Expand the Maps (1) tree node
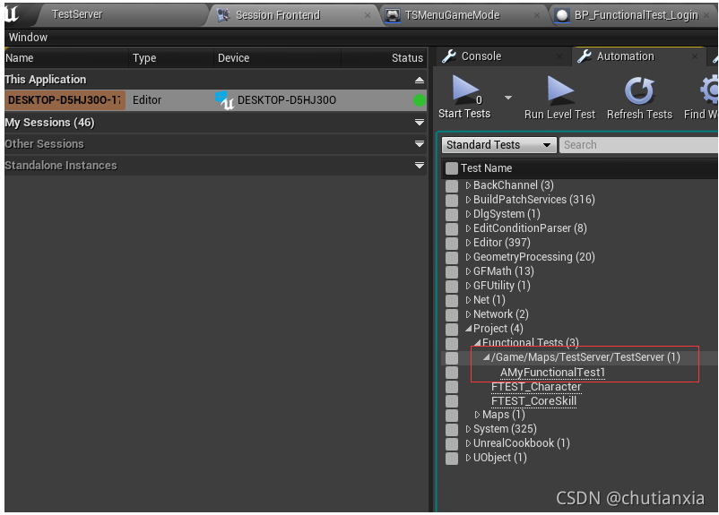719x515 pixels. [x=477, y=415]
